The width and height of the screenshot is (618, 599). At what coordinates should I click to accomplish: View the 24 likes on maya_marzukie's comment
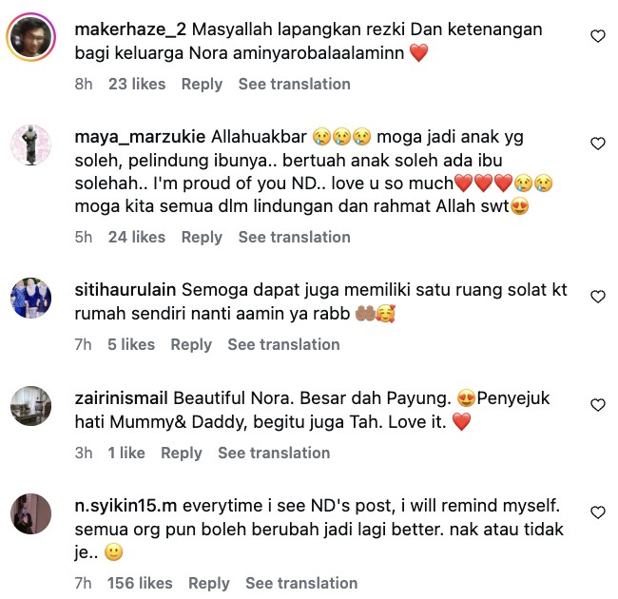[x=137, y=238]
